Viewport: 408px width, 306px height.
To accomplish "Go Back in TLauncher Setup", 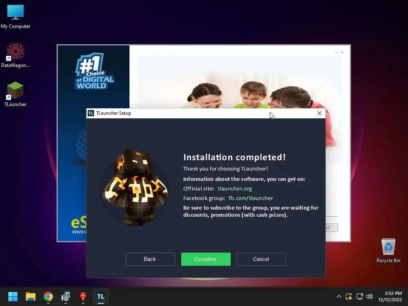I will (x=150, y=259).
